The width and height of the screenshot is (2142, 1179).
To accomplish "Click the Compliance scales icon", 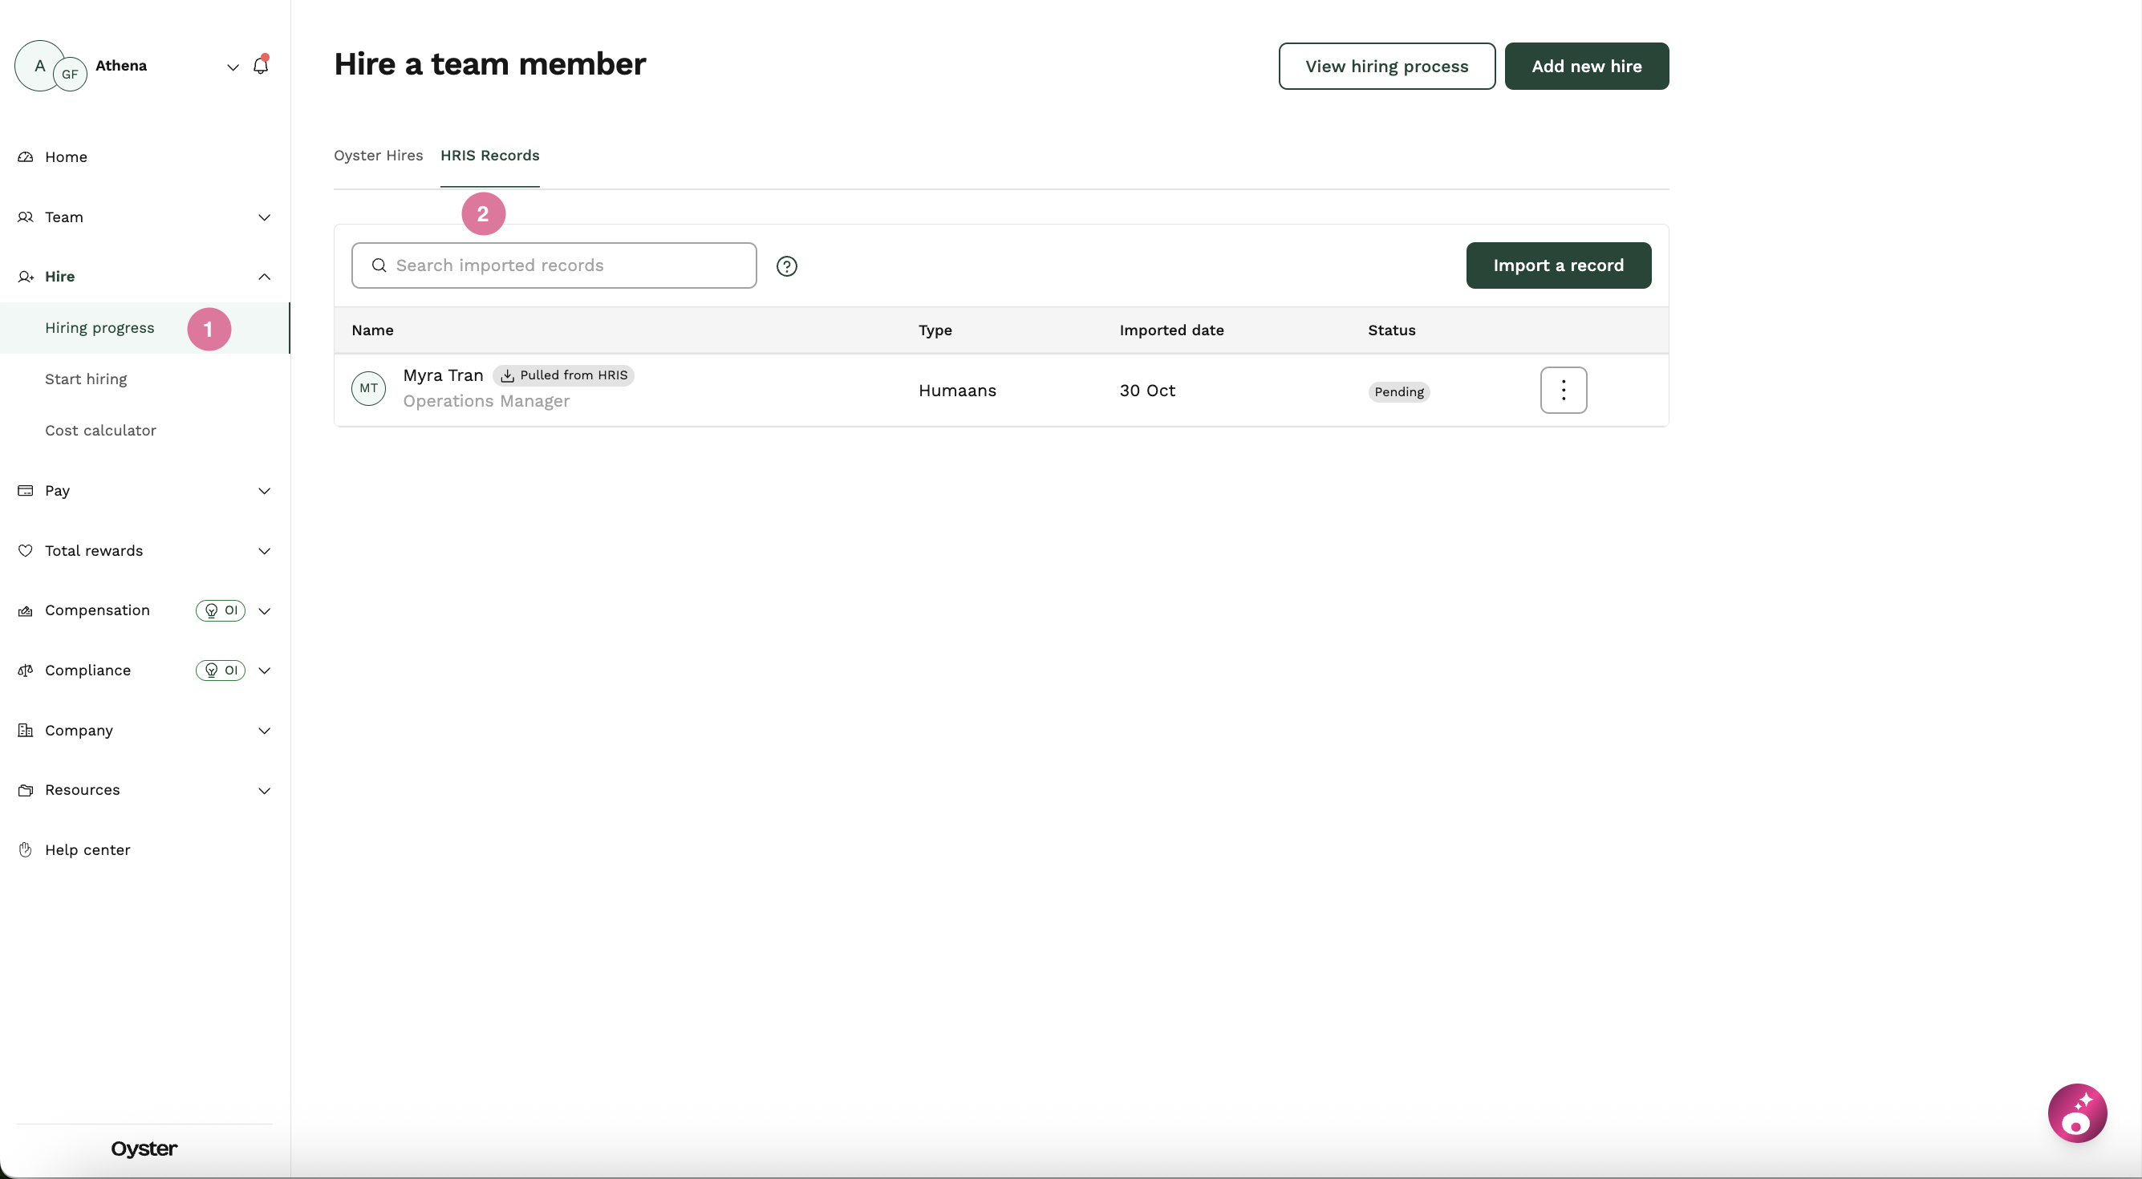I will click(x=26, y=671).
